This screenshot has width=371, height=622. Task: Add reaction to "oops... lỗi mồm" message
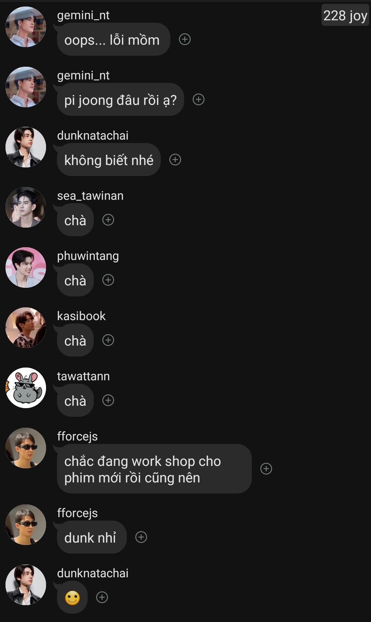(x=185, y=39)
